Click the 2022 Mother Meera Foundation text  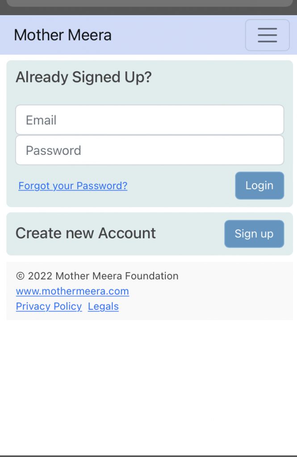[x=103, y=276]
